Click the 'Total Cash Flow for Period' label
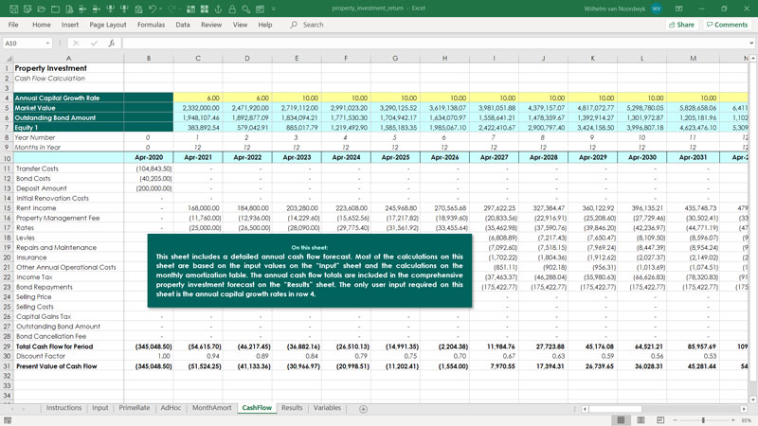758x426 pixels. [x=54, y=346]
